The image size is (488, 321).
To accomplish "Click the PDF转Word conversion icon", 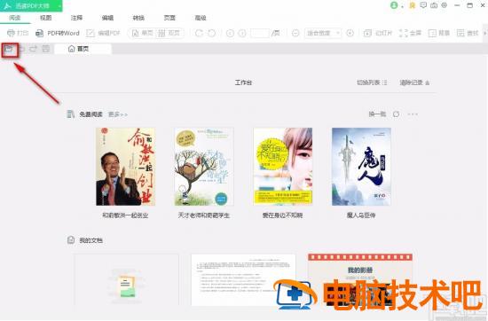I will tap(39, 33).
